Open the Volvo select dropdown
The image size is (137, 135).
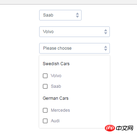75,32
